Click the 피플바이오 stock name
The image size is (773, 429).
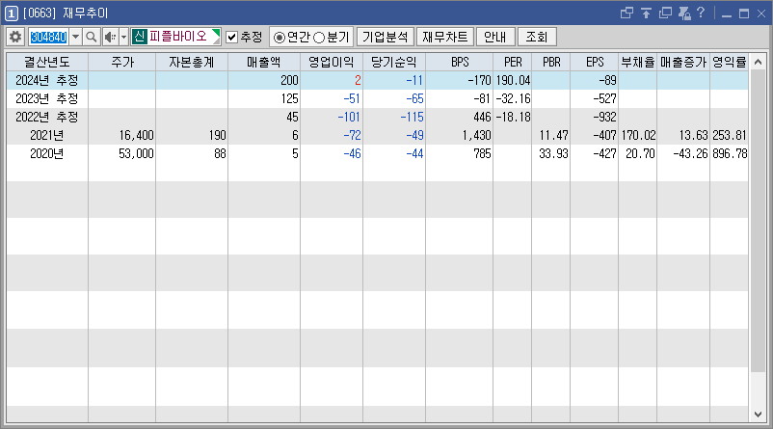click(x=178, y=37)
